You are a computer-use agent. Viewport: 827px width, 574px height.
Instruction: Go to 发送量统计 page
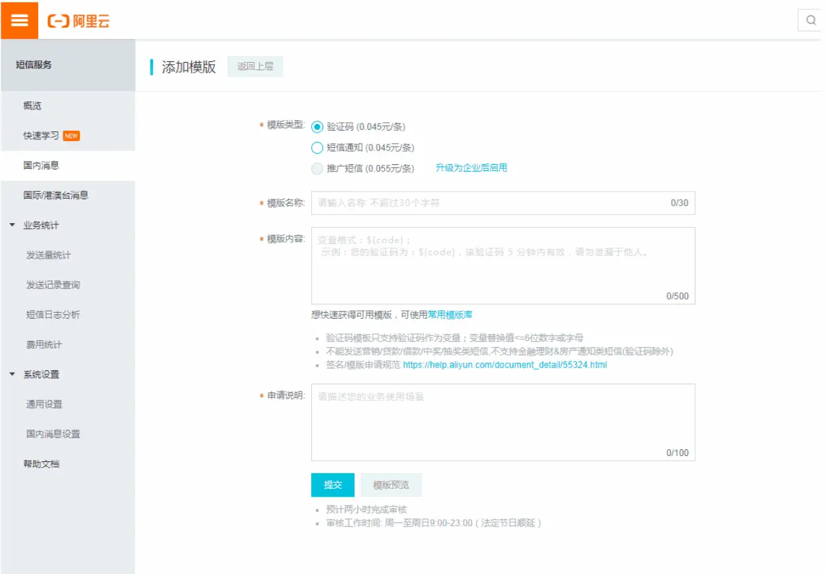[49, 255]
